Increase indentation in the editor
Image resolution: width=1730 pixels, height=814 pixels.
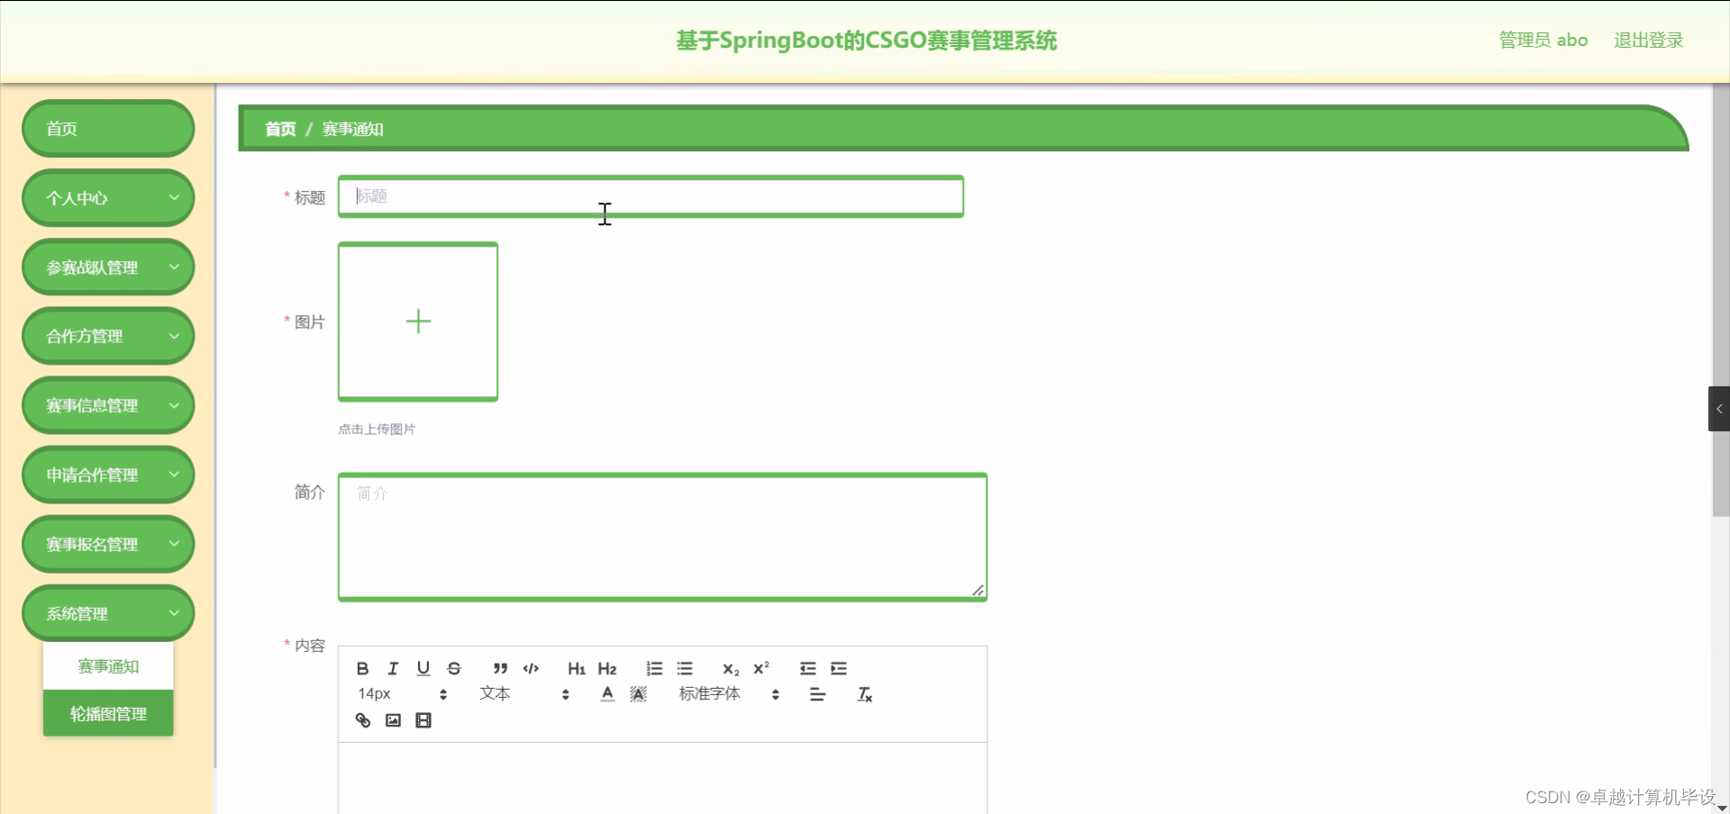pos(839,668)
